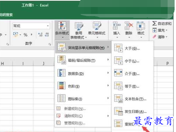176x132 pixels.
Task: Select Equal To (等于) rule
Action: point(132,86)
